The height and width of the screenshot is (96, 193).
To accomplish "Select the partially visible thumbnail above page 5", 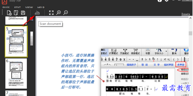I will (x=16, y=20).
